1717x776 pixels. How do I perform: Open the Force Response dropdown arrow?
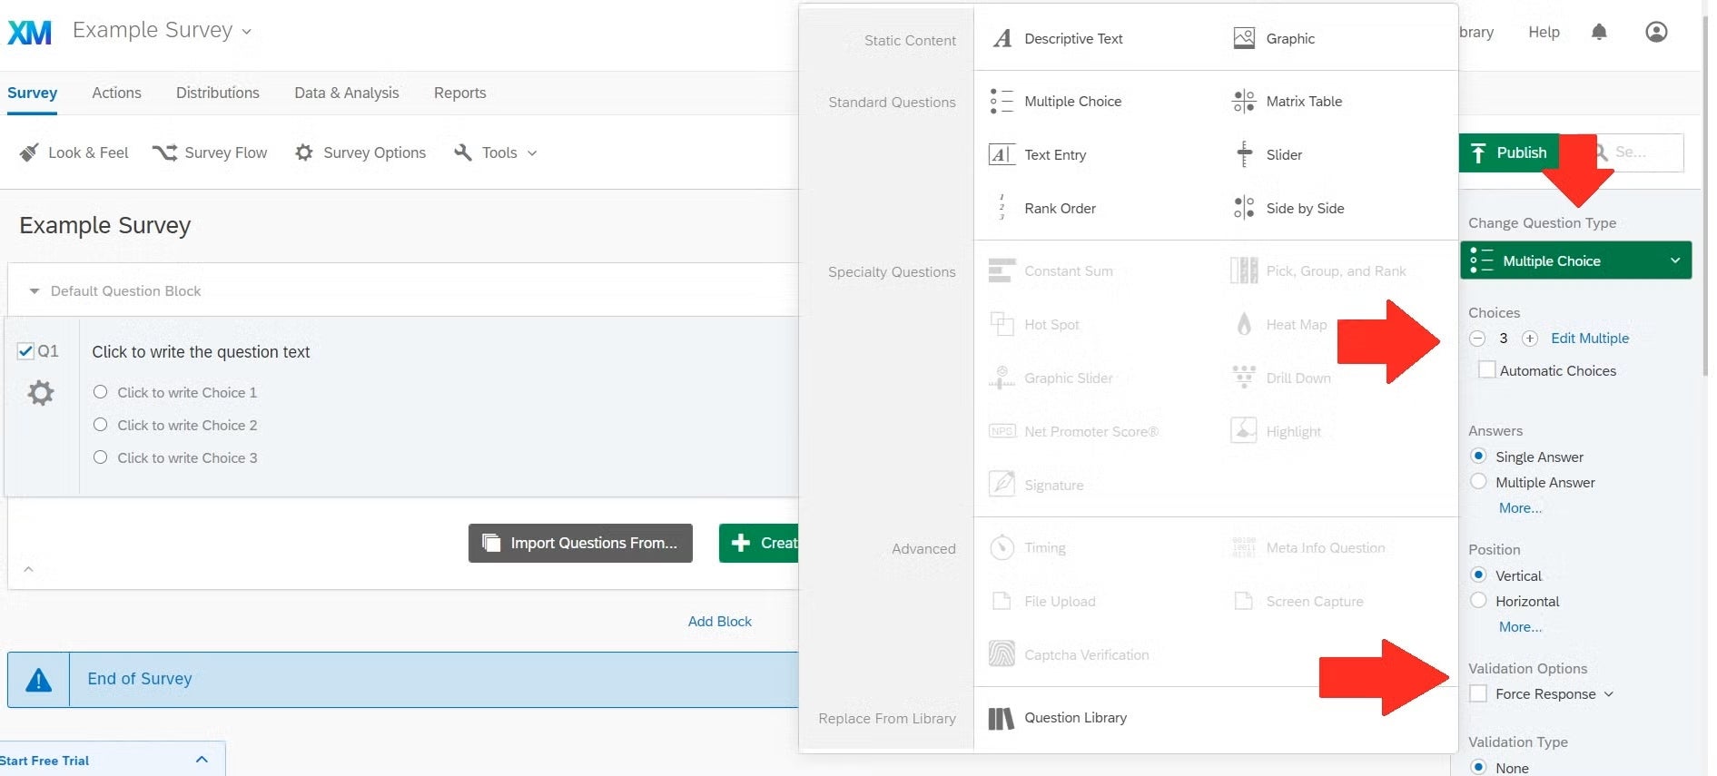[x=1609, y=694]
